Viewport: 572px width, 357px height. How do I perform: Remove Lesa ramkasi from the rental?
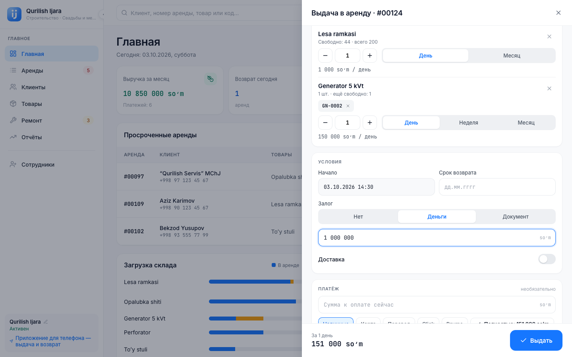pos(549,36)
